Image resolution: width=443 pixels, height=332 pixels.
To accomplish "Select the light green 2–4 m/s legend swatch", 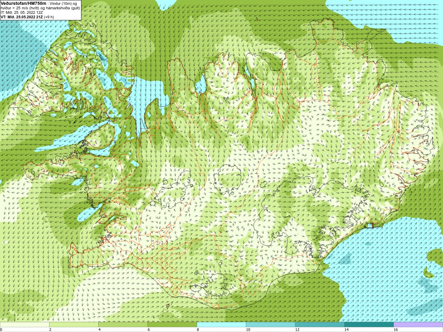I will pyautogui.click(x=74, y=325).
